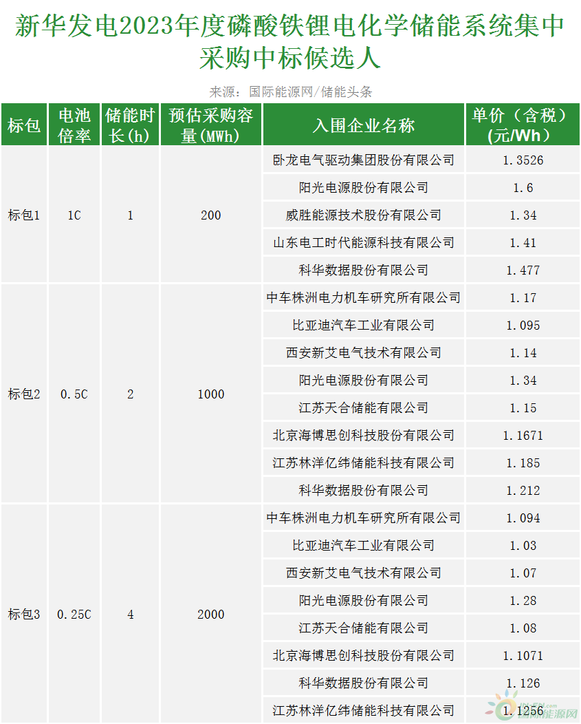Click the 0.25C battery rate cell
Screen dimensions: 581x724
tap(75, 615)
